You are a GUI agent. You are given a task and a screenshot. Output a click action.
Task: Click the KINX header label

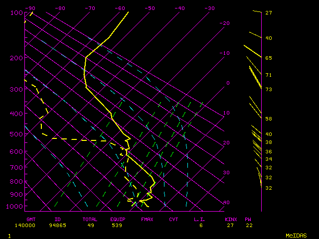click(x=231, y=219)
